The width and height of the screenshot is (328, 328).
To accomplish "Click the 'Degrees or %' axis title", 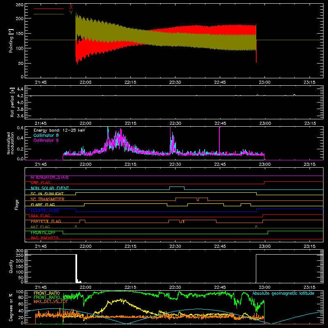I will (11, 307).
